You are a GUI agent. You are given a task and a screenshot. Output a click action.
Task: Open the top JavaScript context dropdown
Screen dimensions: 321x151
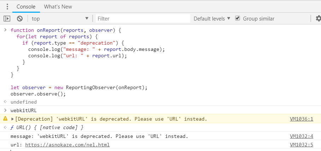click(60, 18)
